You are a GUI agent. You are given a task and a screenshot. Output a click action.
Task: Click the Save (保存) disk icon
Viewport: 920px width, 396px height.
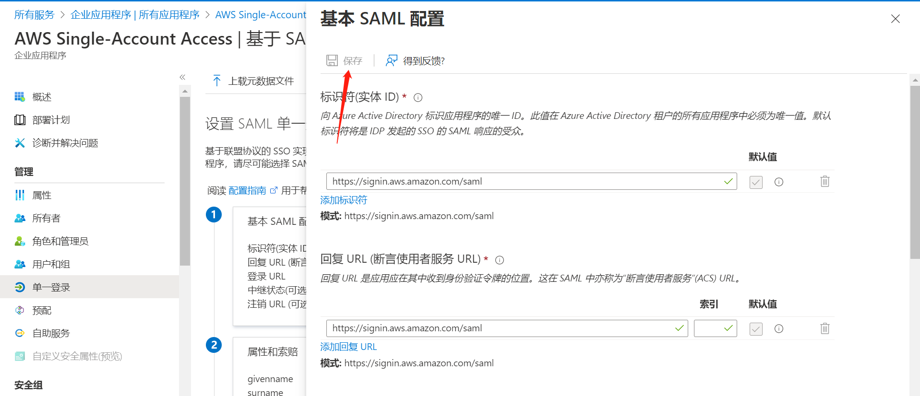tap(332, 60)
